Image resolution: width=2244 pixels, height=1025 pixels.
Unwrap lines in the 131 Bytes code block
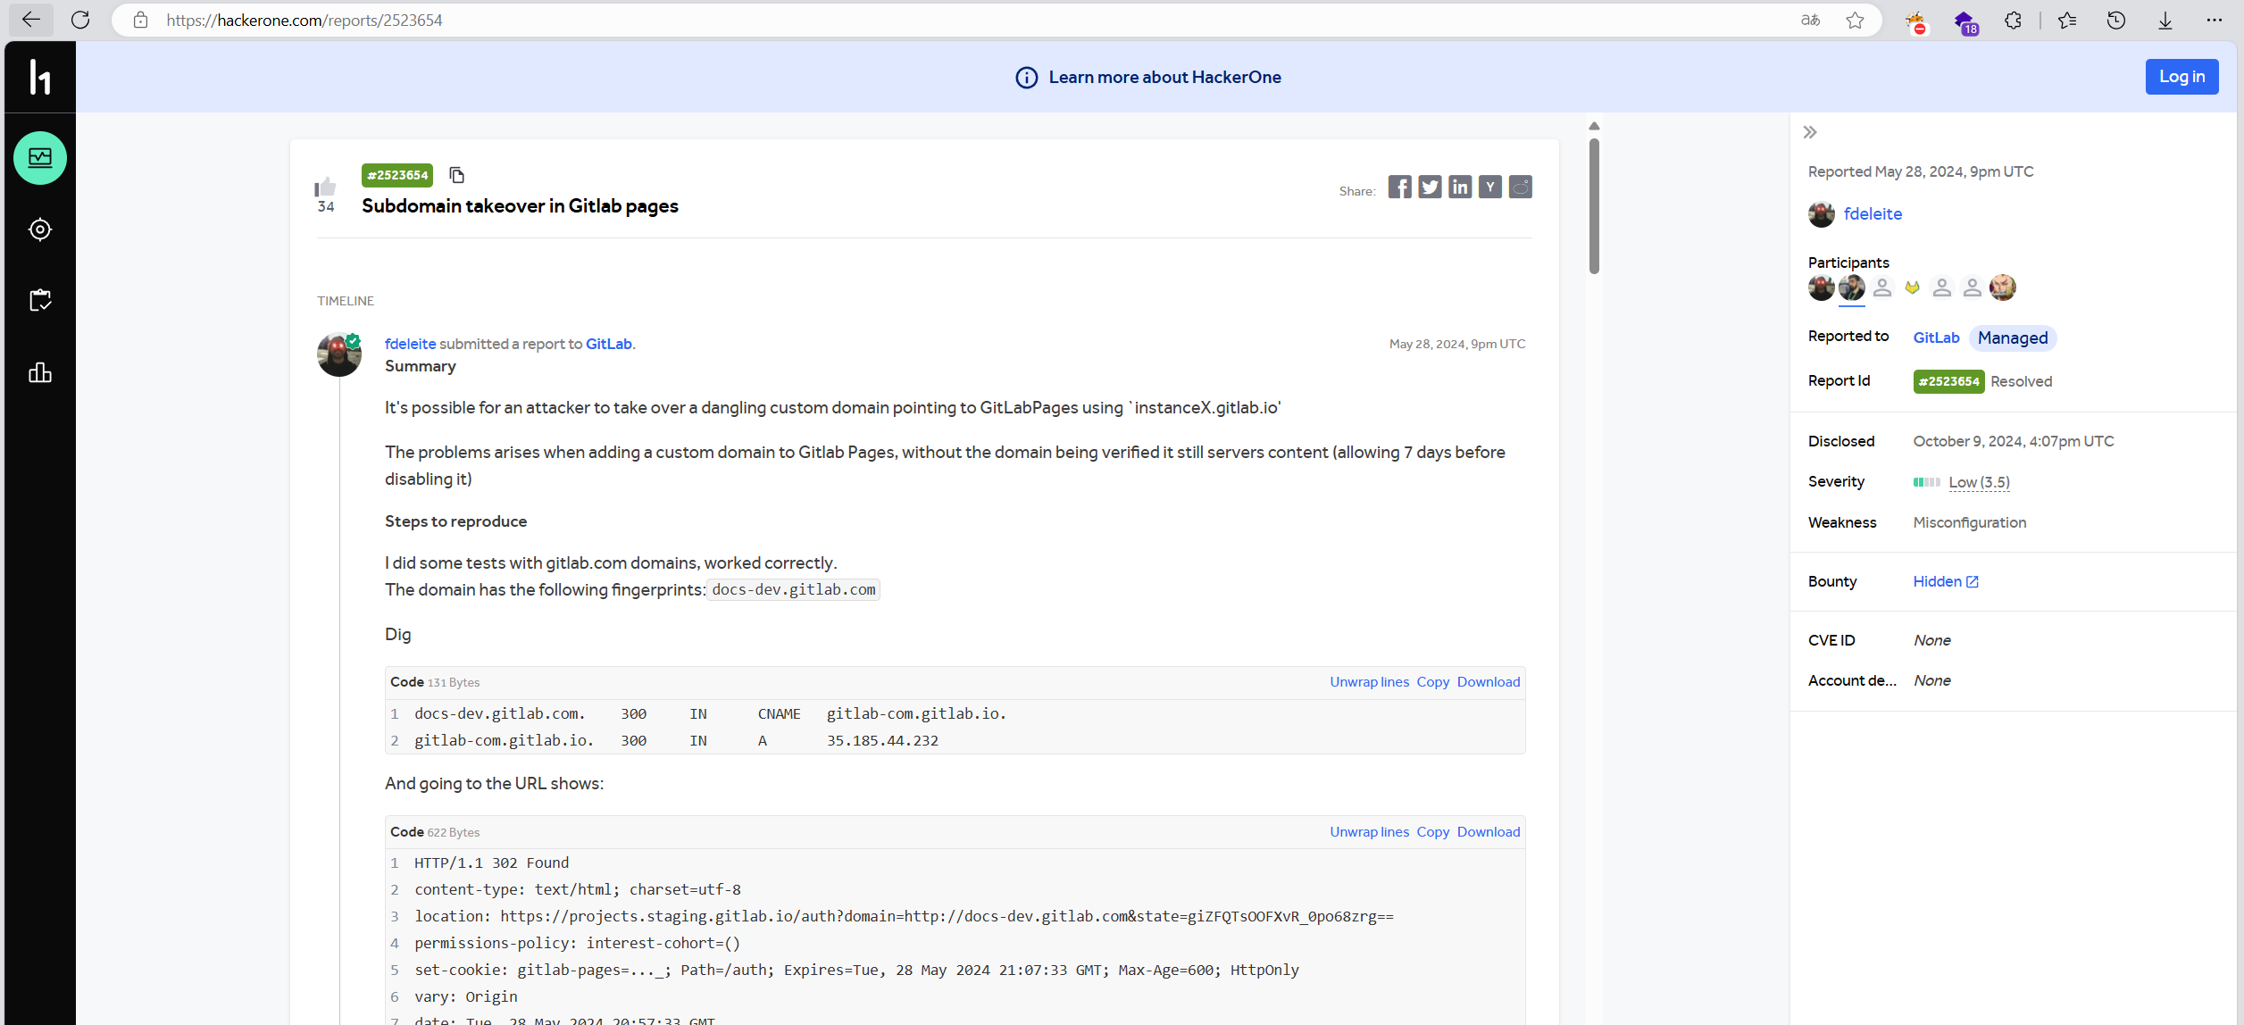click(x=1369, y=682)
